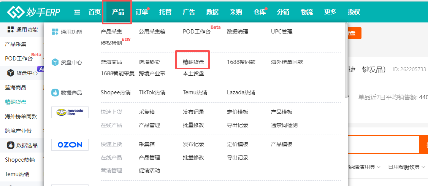
Task: Select 公用采集箱 in the dropdown
Action: click(152, 32)
